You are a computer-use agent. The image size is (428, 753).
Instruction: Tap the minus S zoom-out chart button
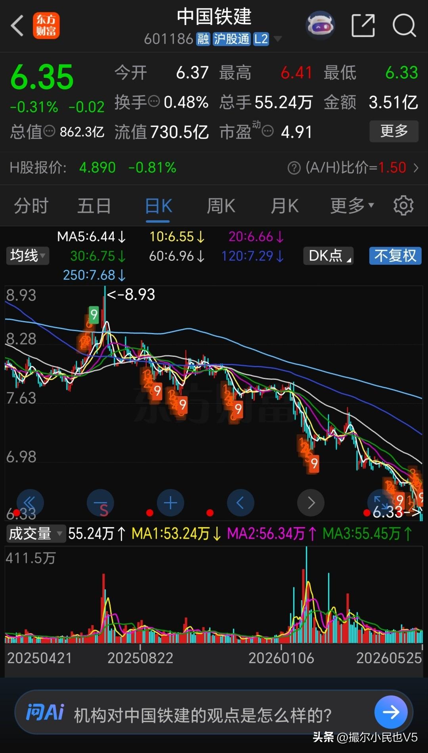point(100,503)
